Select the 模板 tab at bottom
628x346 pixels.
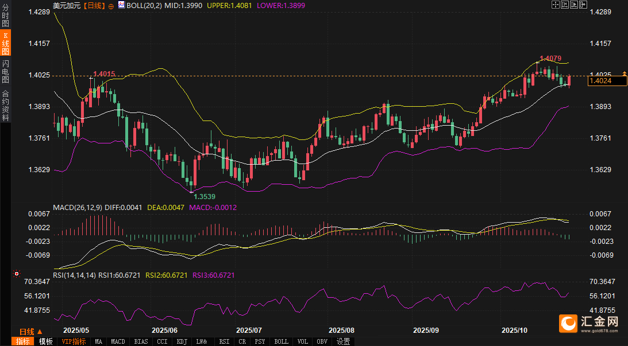46,341
